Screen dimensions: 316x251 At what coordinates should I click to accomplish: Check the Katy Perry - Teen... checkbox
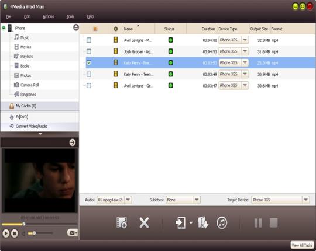[x=89, y=74]
